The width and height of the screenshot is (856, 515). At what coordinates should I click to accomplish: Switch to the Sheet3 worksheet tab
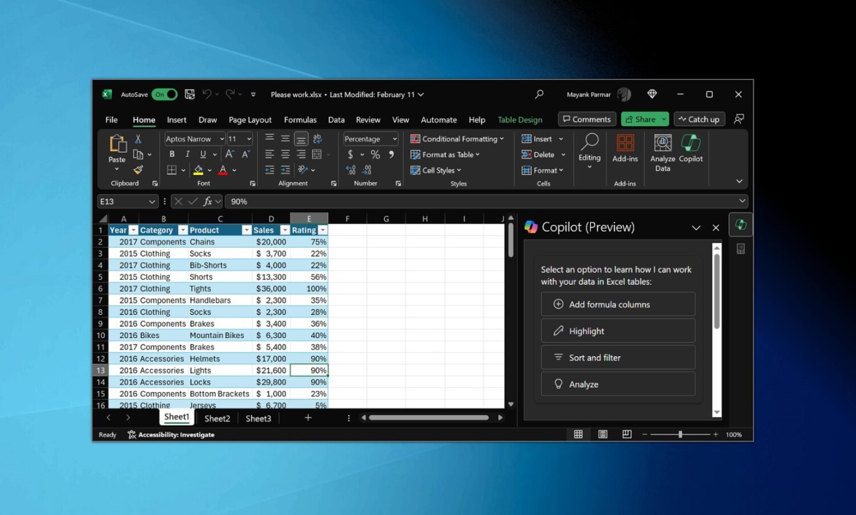(258, 418)
